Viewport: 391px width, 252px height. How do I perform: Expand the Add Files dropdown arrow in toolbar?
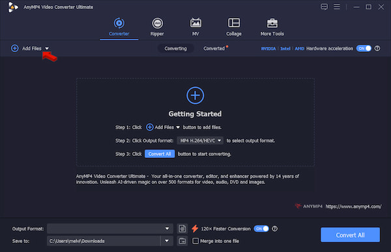pyautogui.click(x=47, y=49)
